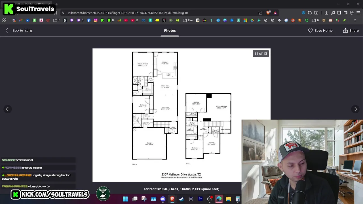The width and height of the screenshot is (363, 204).
Task: Open File Explorer from the taskbar
Action: [x=228, y=199]
